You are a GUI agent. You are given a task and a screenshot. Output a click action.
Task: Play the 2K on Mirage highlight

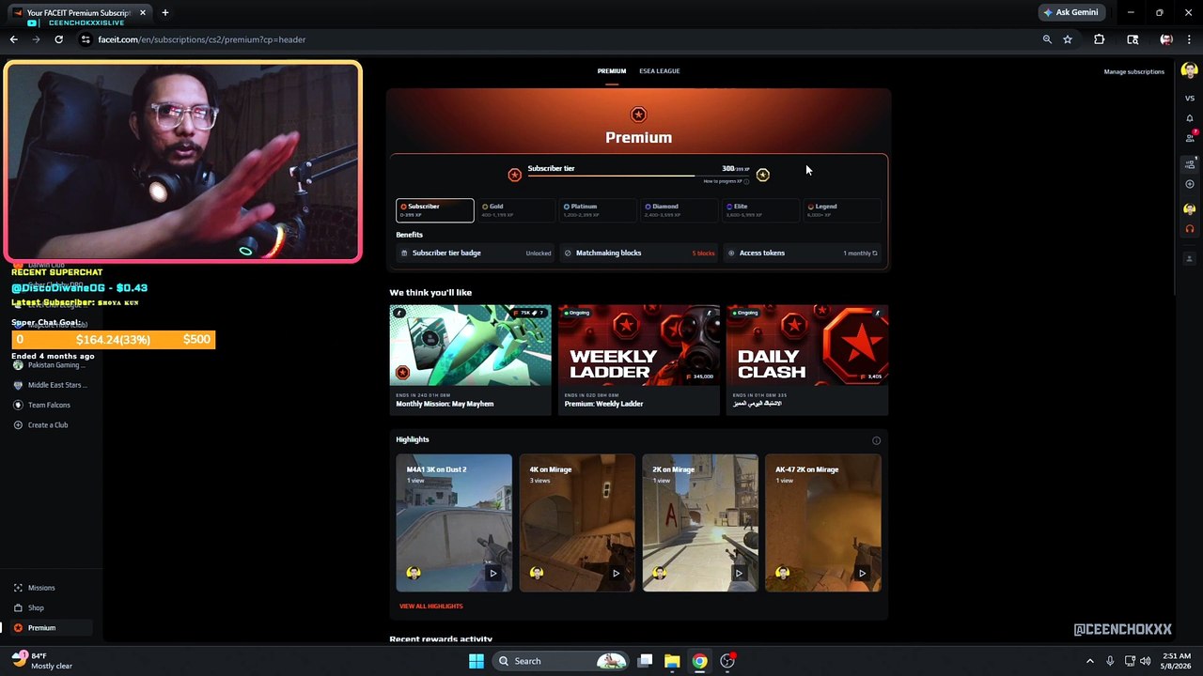coord(739,573)
